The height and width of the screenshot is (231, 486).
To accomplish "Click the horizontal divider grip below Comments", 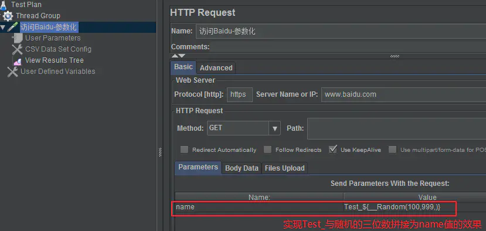I will click(395, 56).
